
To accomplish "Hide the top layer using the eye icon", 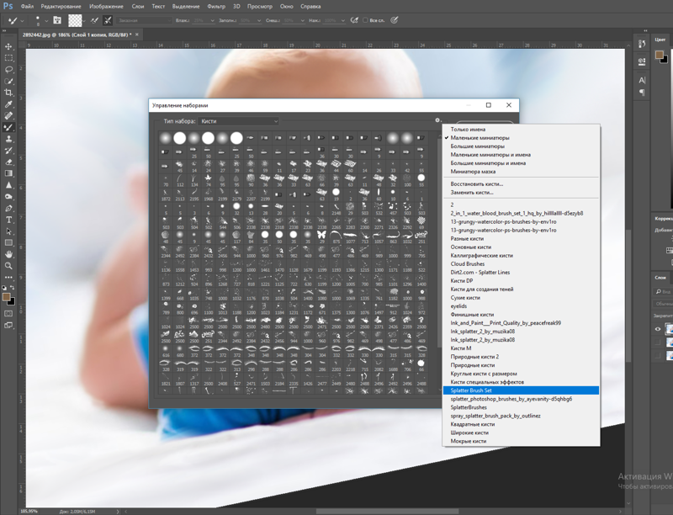I will (x=659, y=329).
